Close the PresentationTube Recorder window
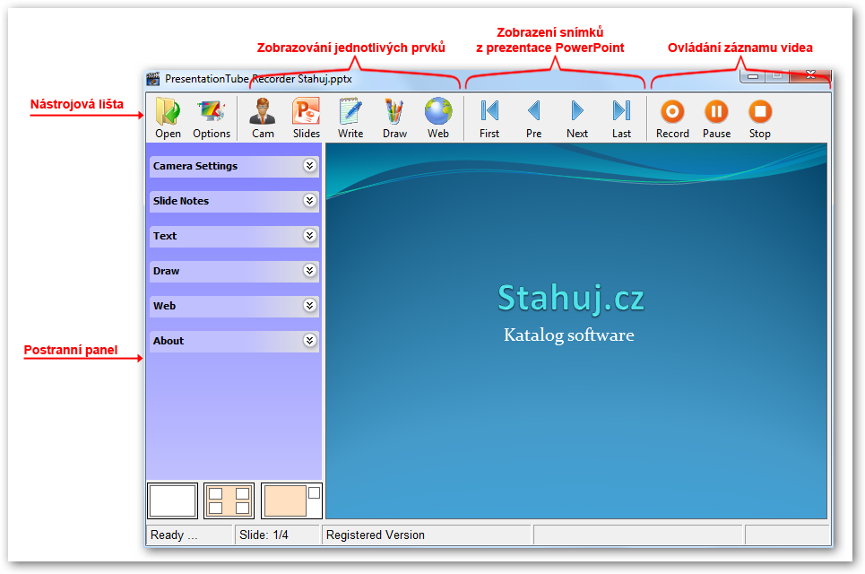Viewport: 865px width, 574px height. [x=810, y=75]
